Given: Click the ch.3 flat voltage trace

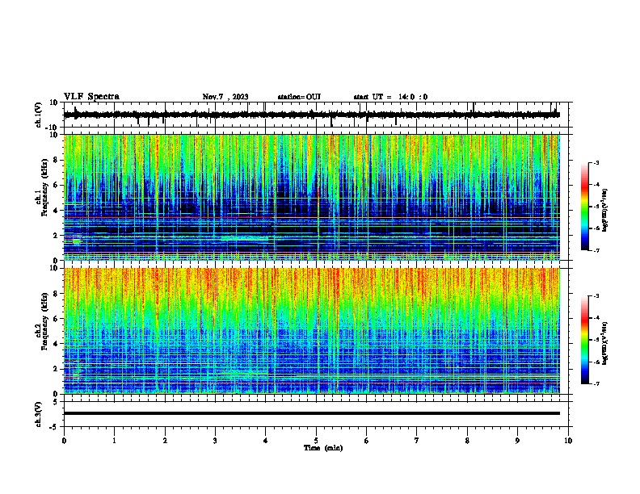Looking at the screenshot, I should click(312, 413).
